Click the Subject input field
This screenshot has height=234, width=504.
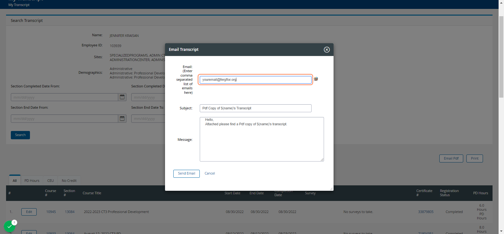tap(256, 108)
